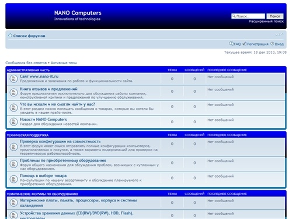Image resolution: width=292 pixels, height=219 pixels.
Task: Click the NANO Computers site title
Action: [x=78, y=13]
